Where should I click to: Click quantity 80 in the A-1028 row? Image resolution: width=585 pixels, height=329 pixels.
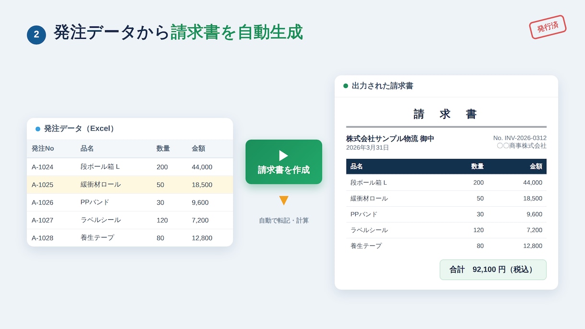tap(160, 238)
